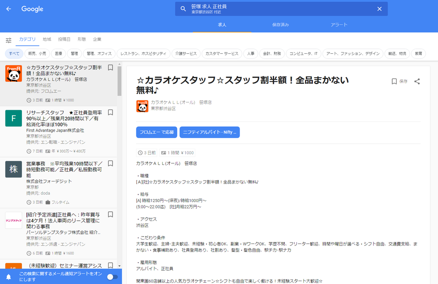This screenshot has height=284, width=438.
Task: Bookmark the リサーチスタッフ job listing
Action: coord(110,112)
